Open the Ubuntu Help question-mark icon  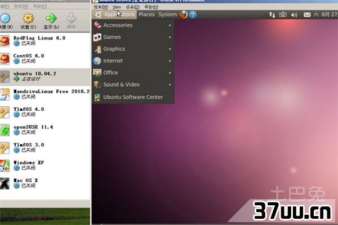pos(193,15)
